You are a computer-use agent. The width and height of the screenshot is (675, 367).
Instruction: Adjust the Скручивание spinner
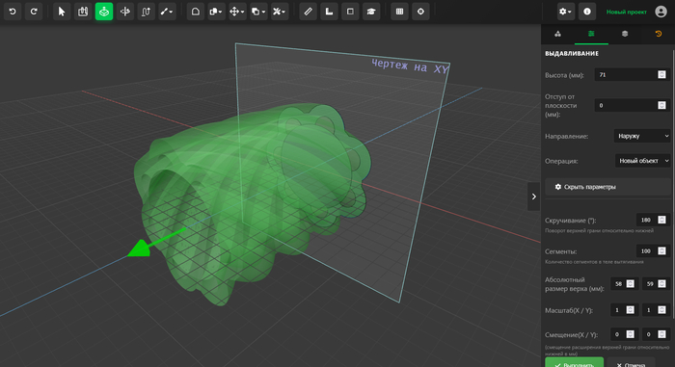point(662,220)
